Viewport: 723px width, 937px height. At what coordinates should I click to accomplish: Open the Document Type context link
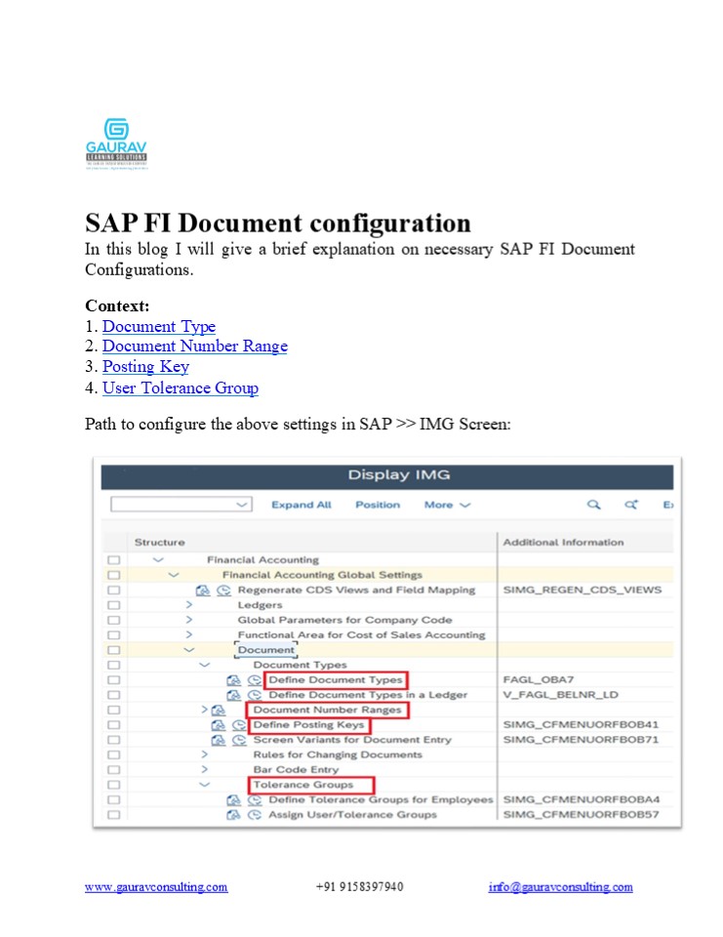(159, 326)
